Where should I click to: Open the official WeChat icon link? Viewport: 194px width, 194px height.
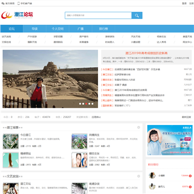tap(3, 3)
